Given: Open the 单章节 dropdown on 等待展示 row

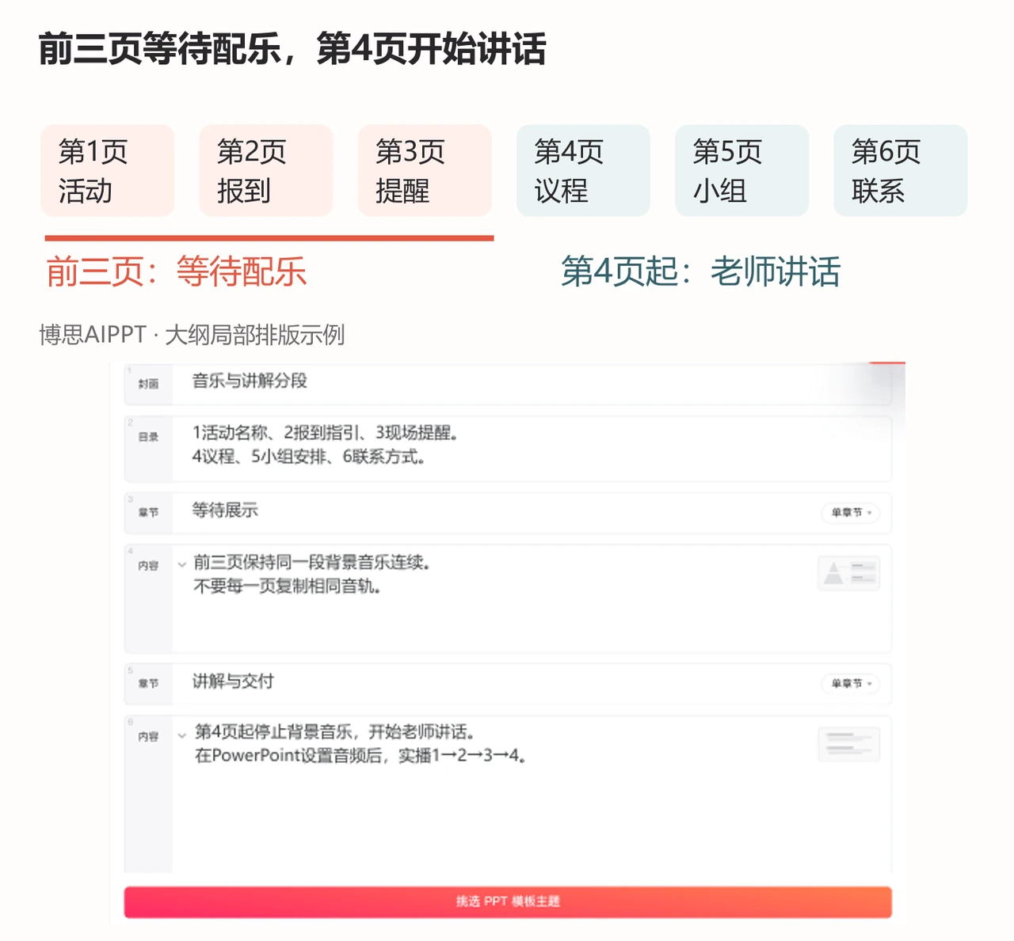Looking at the screenshot, I should tap(851, 513).
